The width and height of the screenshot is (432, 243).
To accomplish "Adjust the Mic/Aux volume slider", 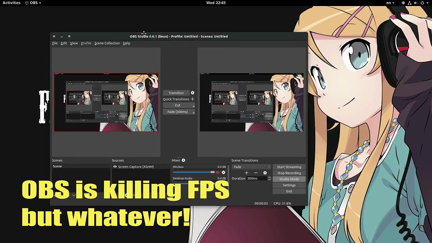I will [194, 172].
